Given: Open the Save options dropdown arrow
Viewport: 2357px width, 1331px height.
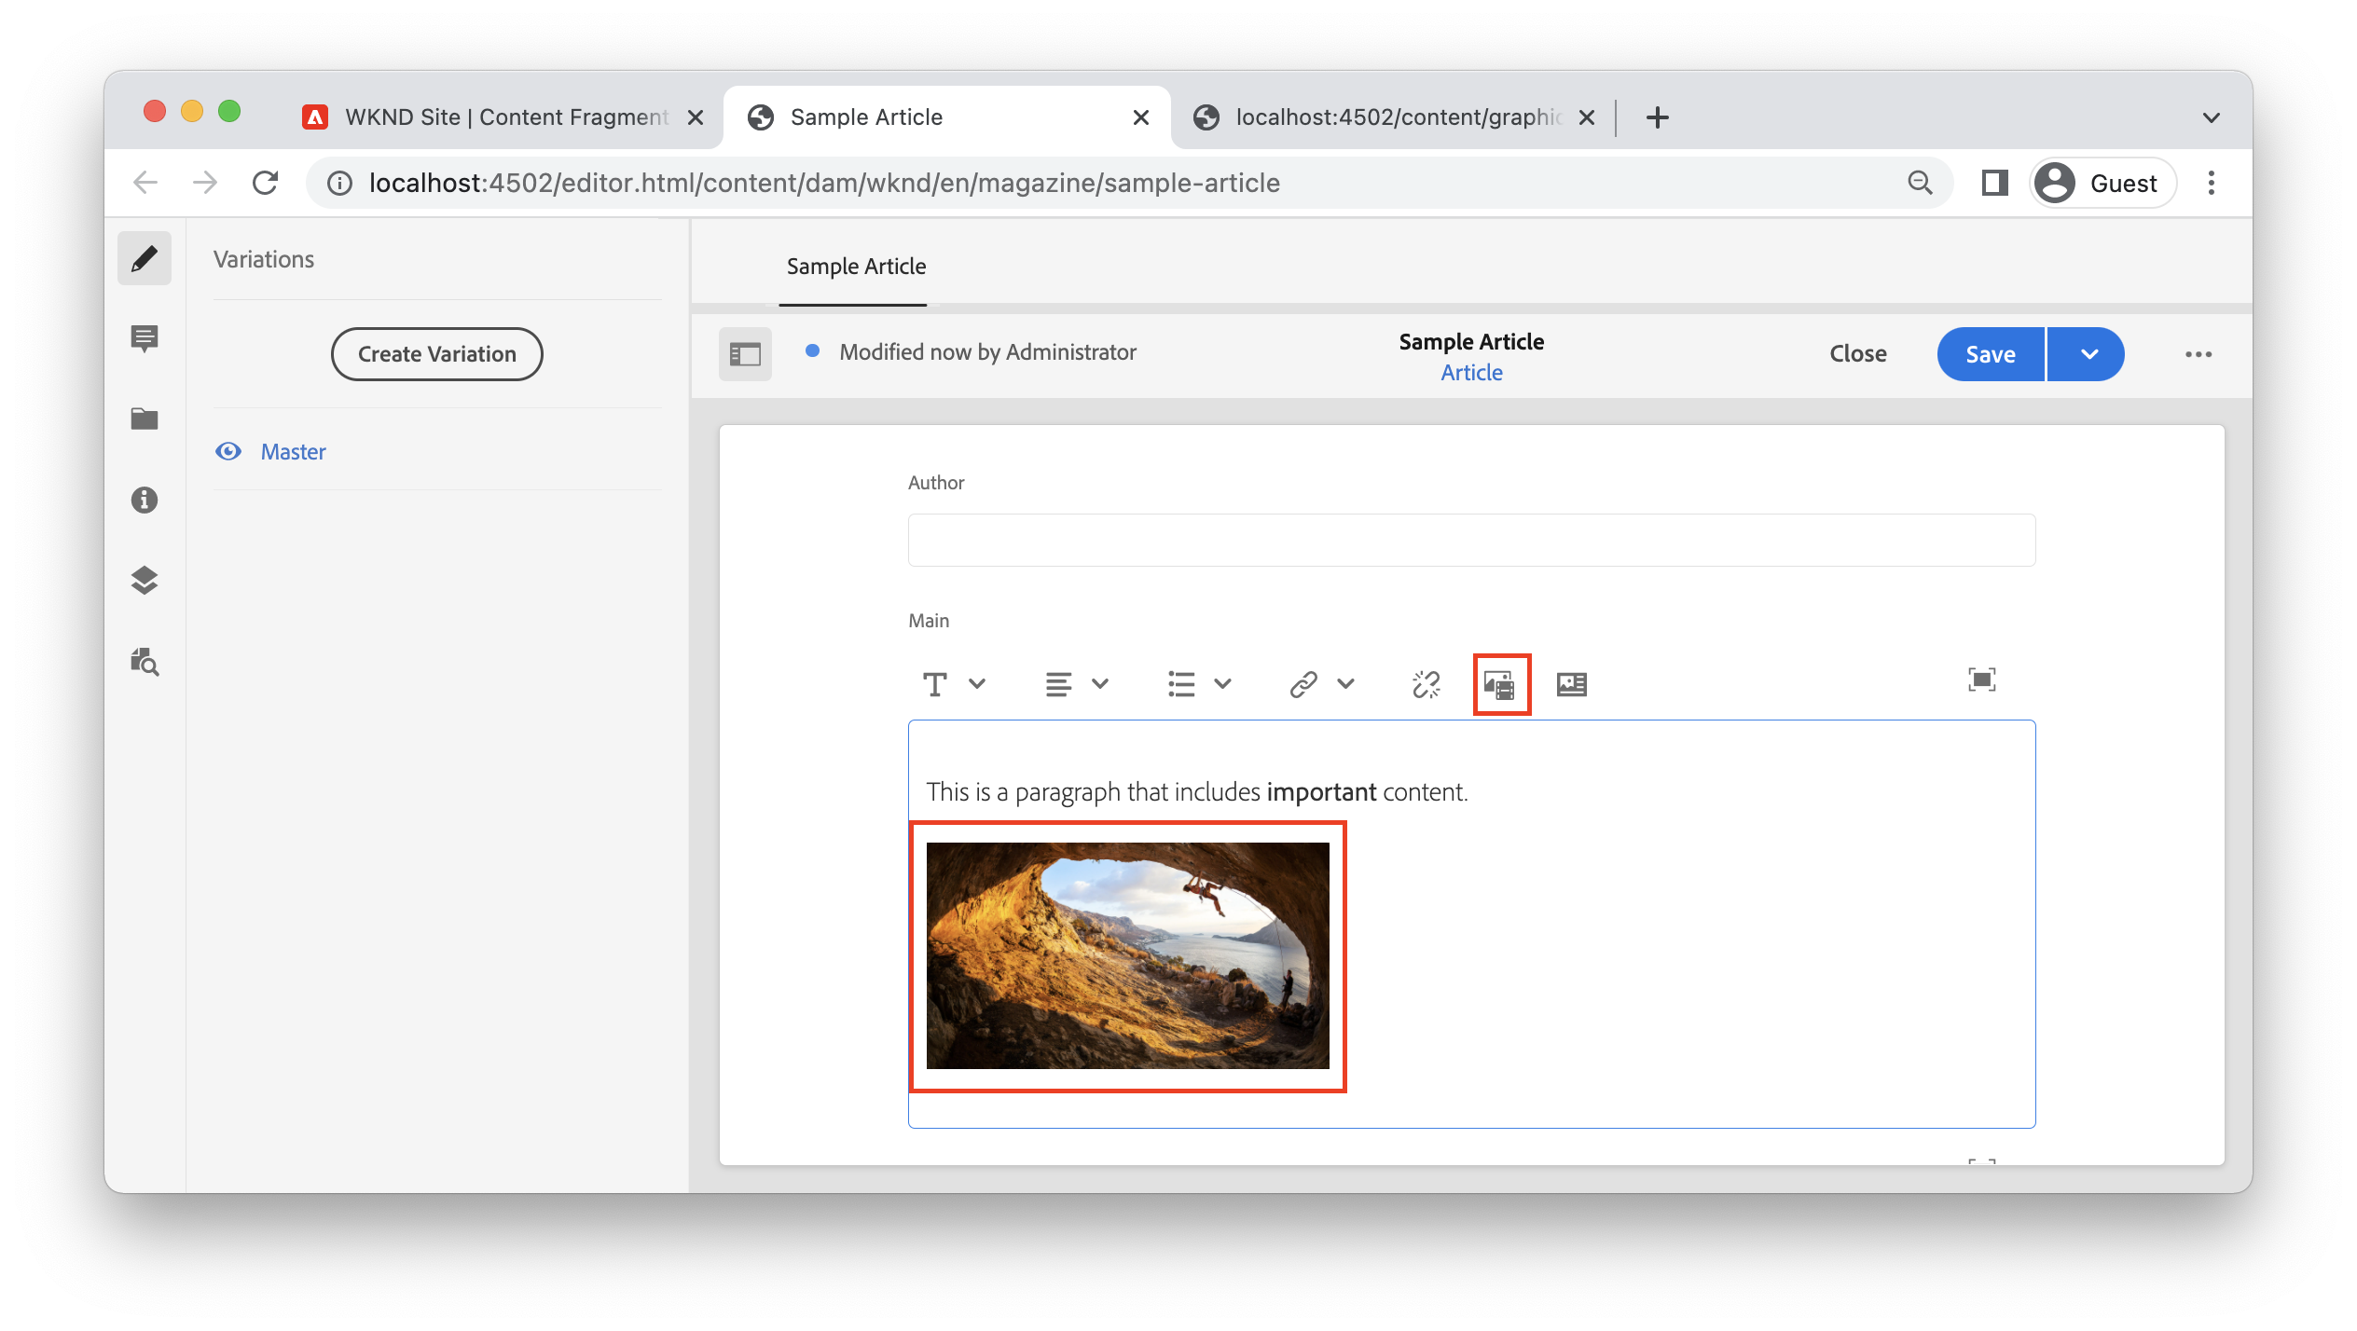Looking at the screenshot, I should (2088, 354).
